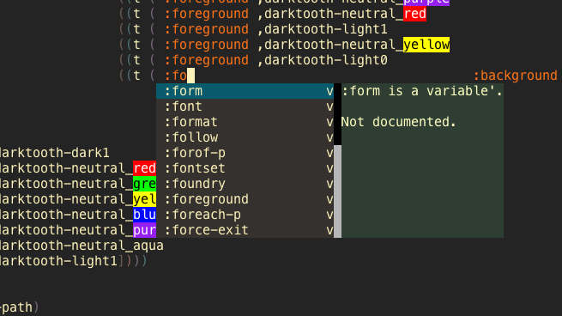Select :force-exit completion entry
Image resolution: width=562 pixels, height=316 pixels.
(x=245, y=230)
